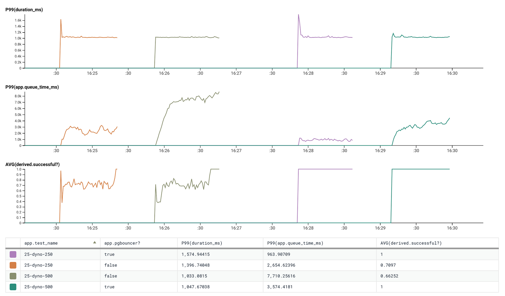Image resolution: width=505 pixels, height=296 pixels.
Task: Click pgbouncer value true in purple row
Action: click(x=109, y=254)
